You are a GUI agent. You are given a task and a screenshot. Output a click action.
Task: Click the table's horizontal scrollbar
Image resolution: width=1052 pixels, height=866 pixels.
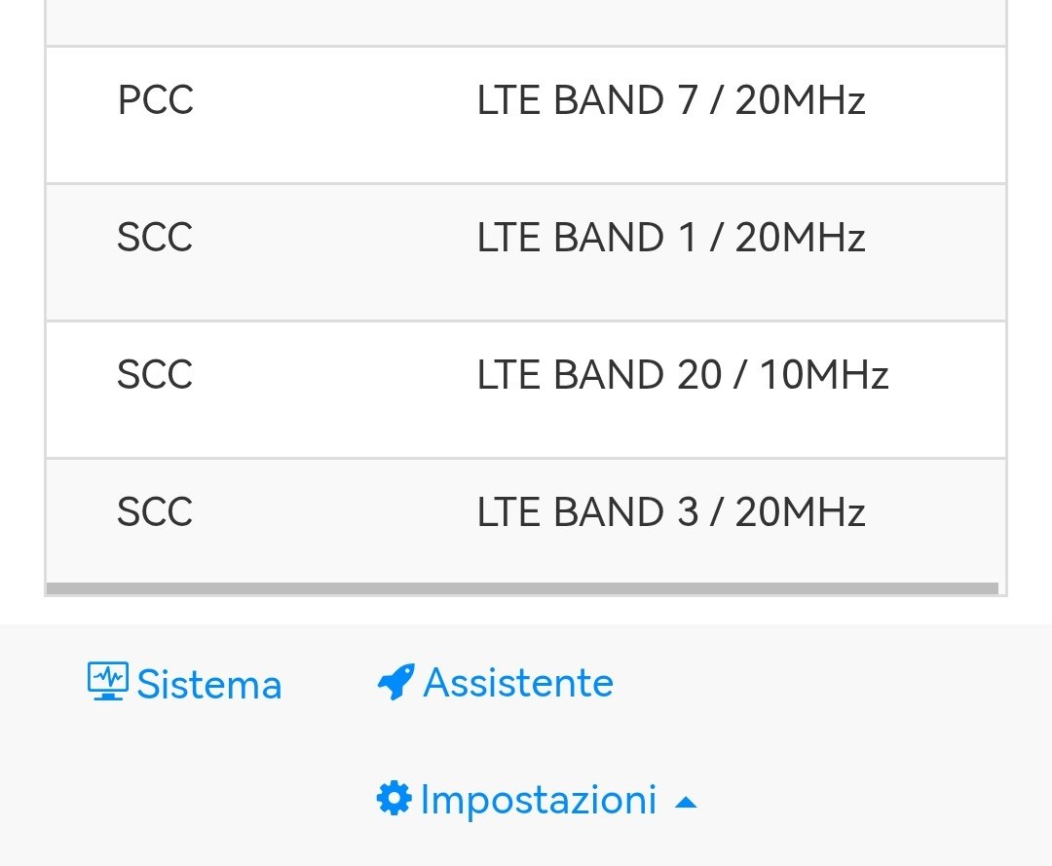point(522,588)
